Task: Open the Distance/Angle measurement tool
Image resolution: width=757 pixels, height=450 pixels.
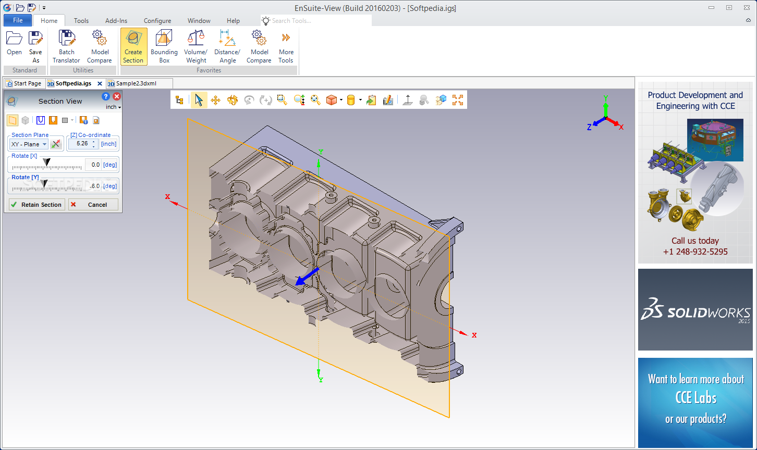Action: point(227,46)
